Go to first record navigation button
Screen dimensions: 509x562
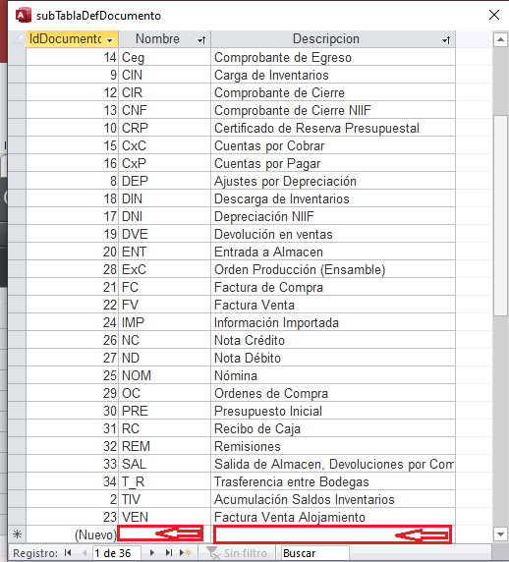pos(68,553)
